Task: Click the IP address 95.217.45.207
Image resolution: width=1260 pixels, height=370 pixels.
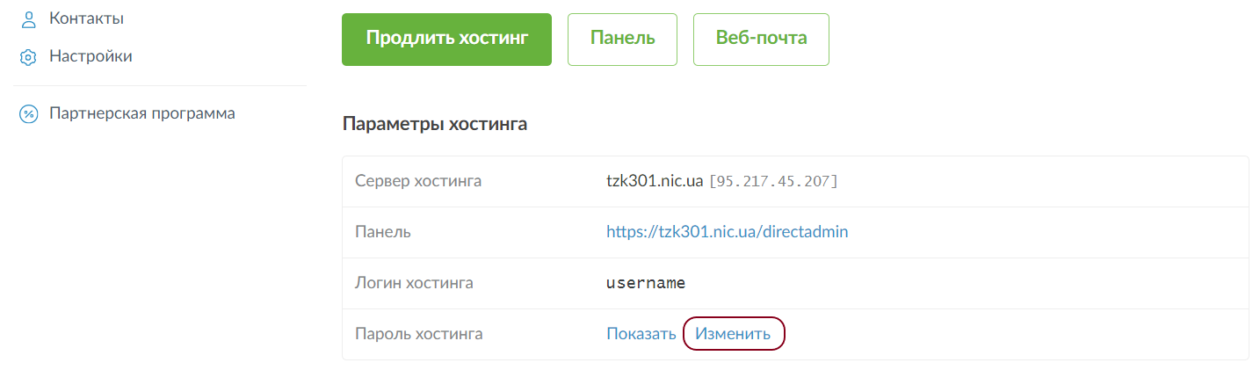Action: [773, 181]
